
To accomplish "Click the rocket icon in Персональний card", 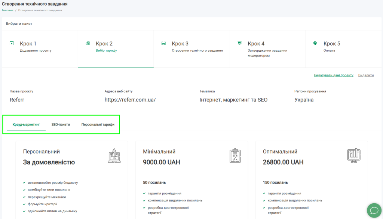I will tap(114, 155).
